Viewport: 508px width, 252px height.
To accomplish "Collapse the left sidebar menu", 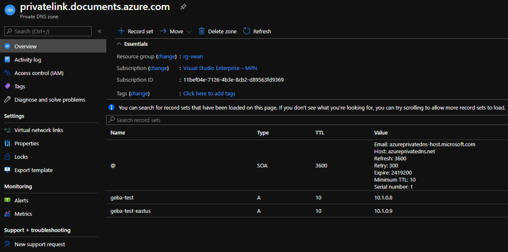I will pyautogui.click(x=100, y=31).
